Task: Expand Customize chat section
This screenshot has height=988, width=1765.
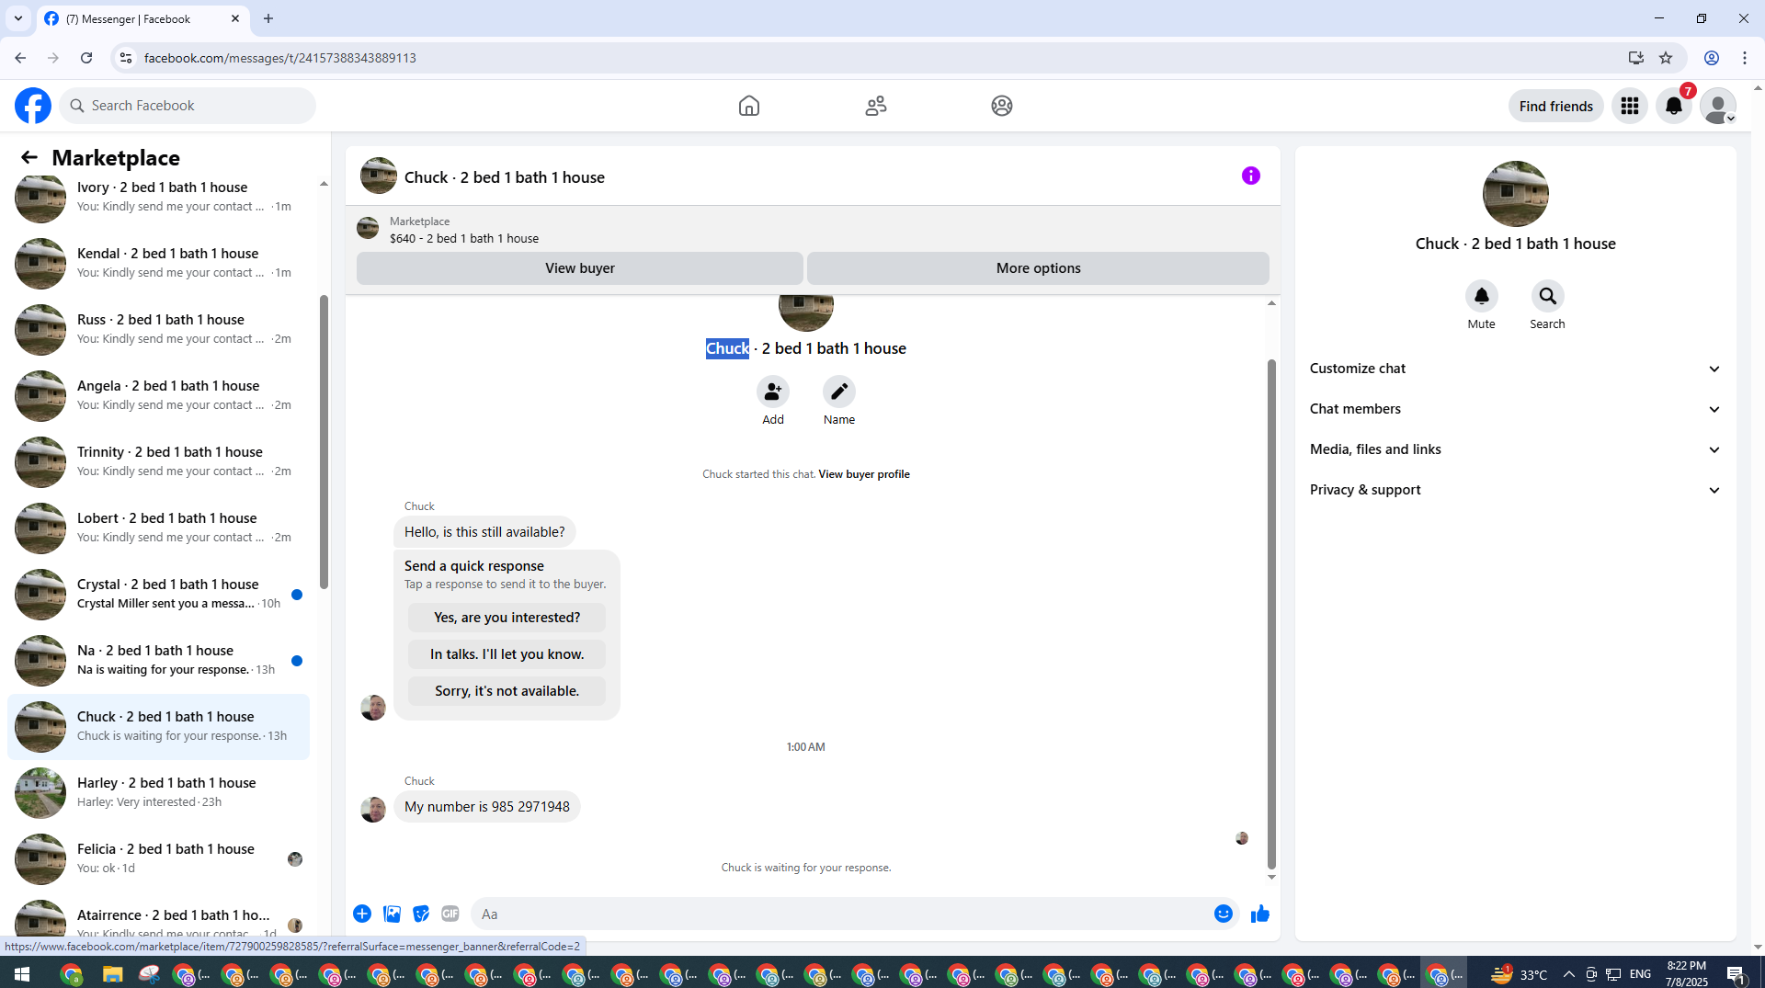Action: tap(1516, 369)
